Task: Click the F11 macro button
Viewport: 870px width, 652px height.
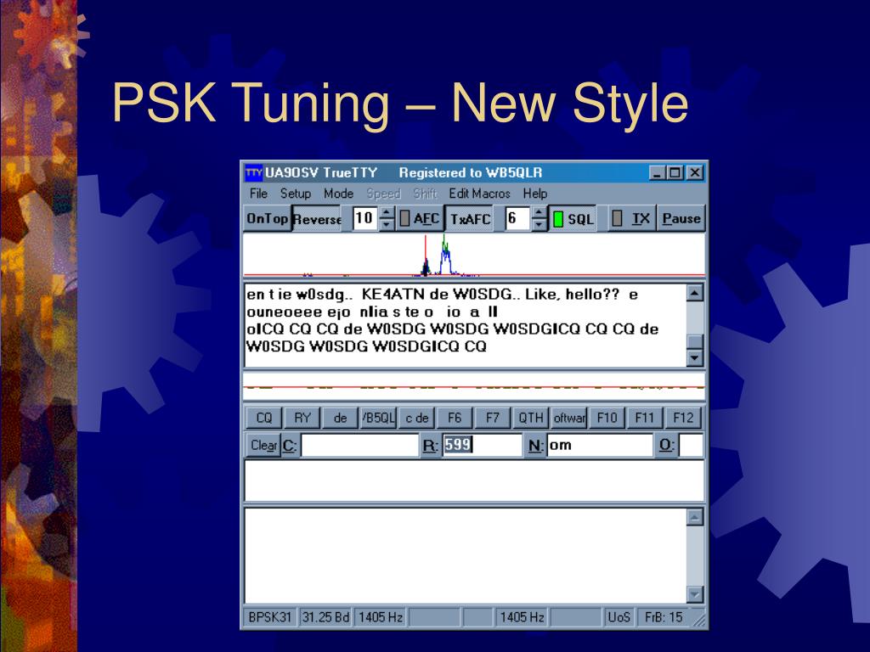Action: (645, 418)
